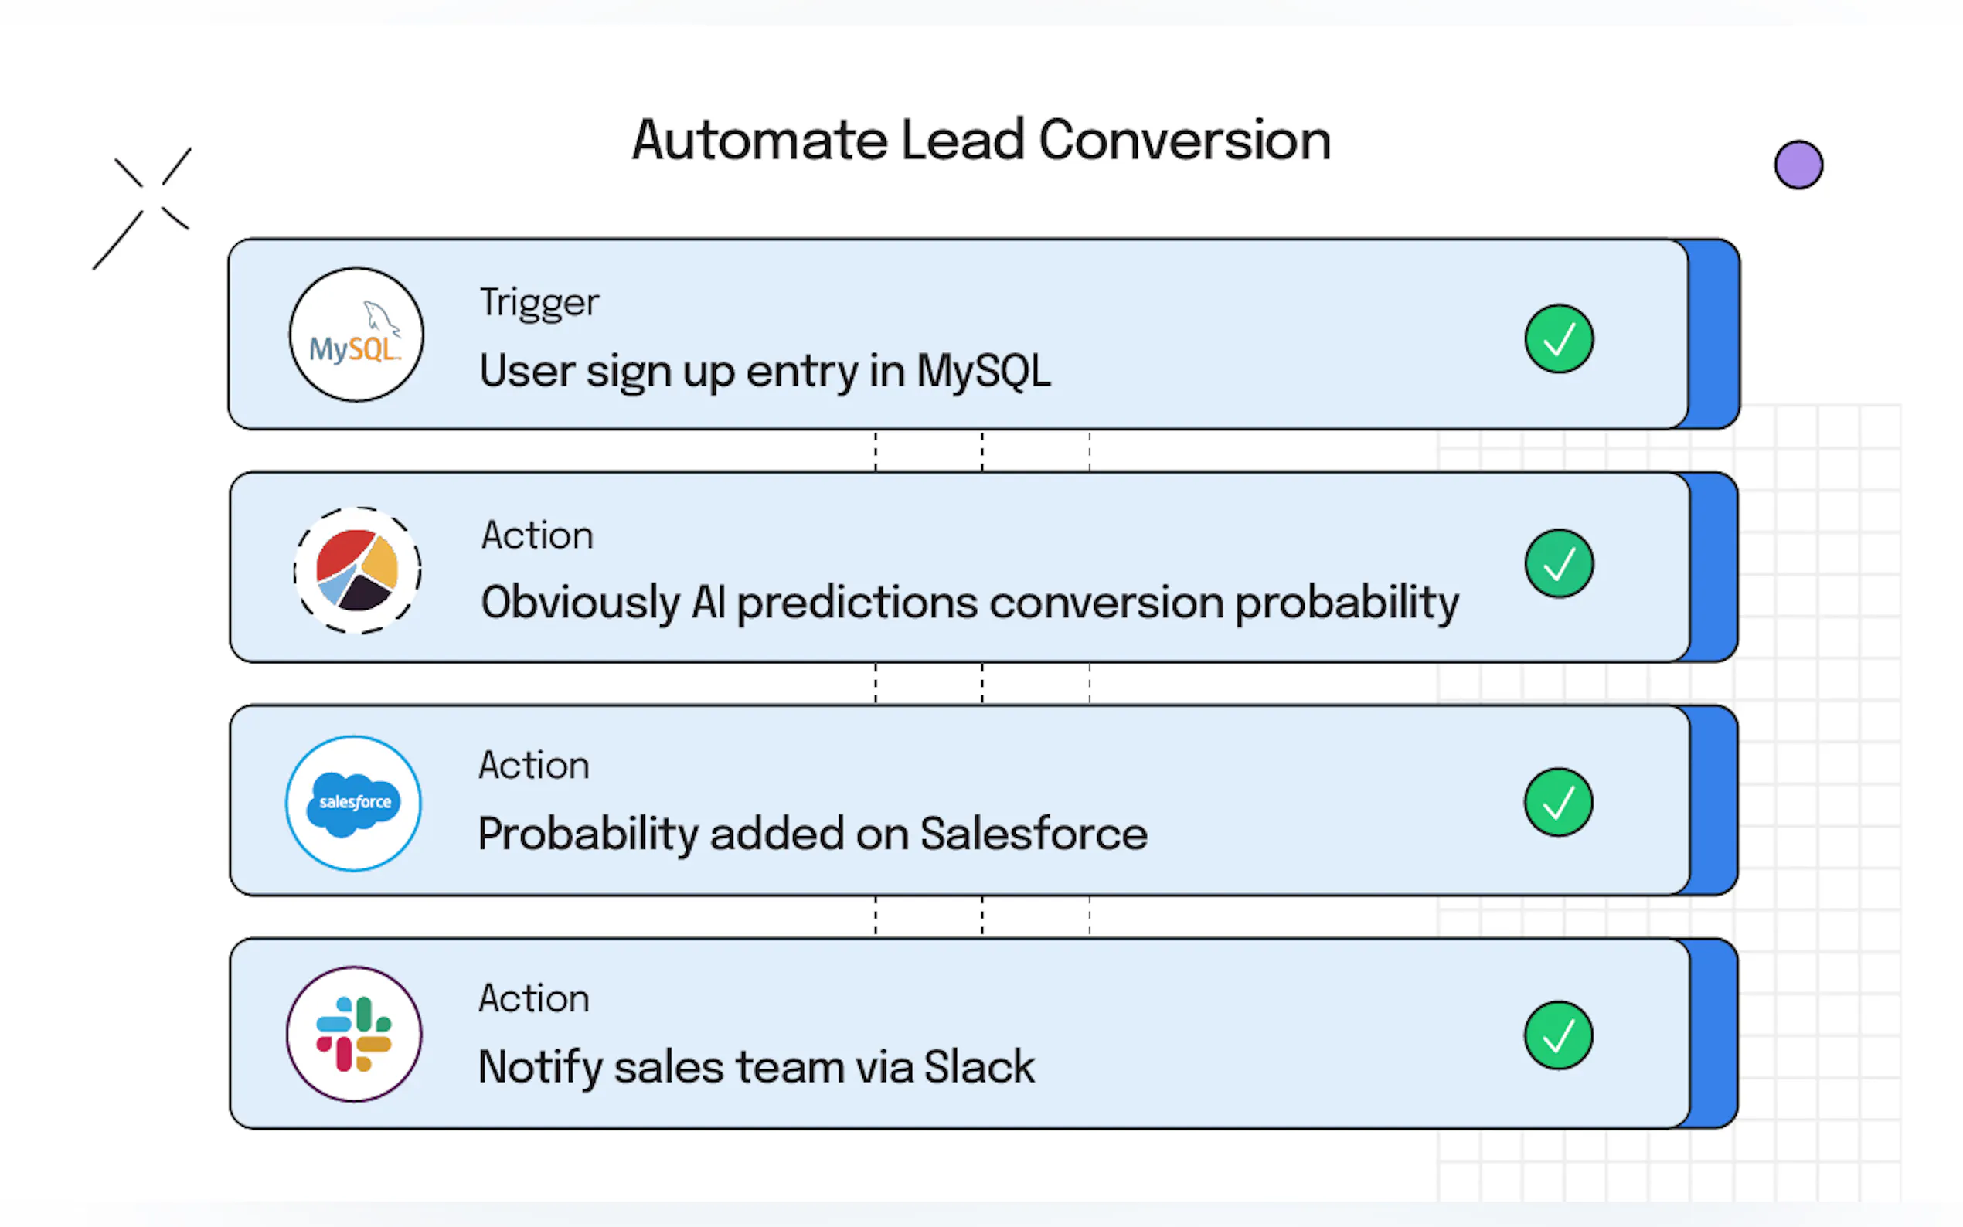Viewport: 1963px width, 1227px height.
Task: Click the Salesforce cloud logo
Action: tap(354, 804)
